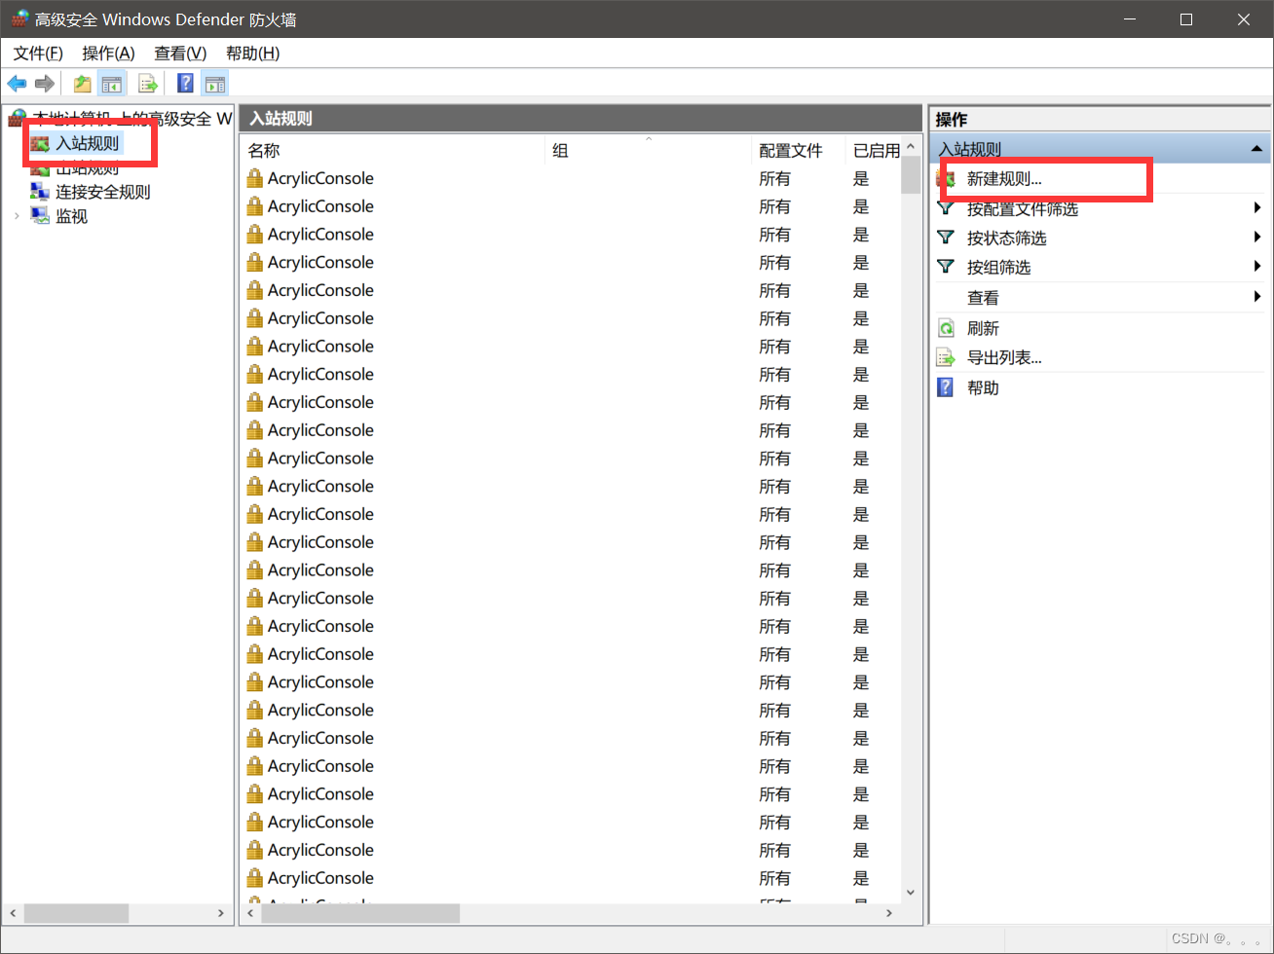Click the tree pane scroll-right arrow
This screenshot has width=1274, height=954.
[x=221, y=913]
